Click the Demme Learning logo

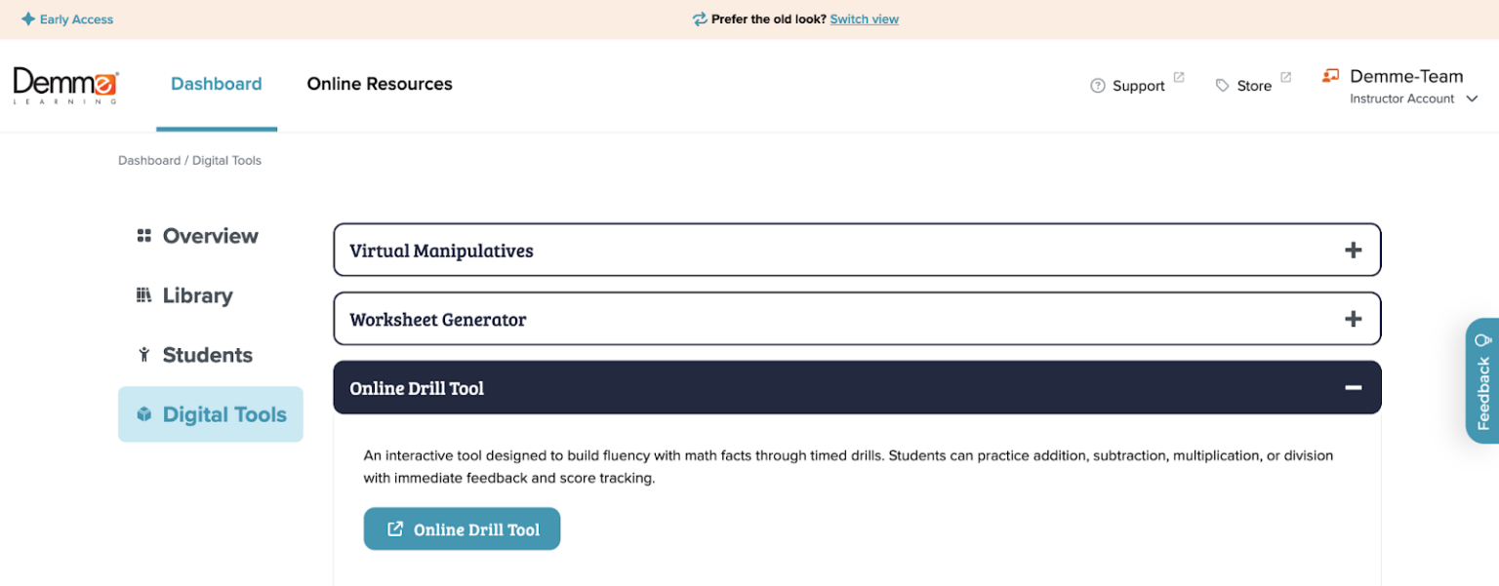(x=64, y=85)
